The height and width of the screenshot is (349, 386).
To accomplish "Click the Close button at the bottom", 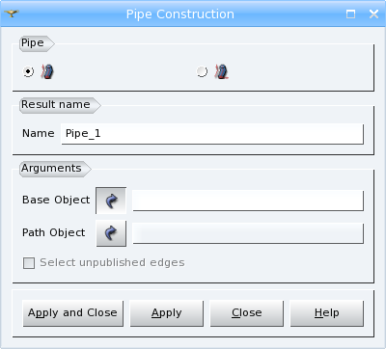I will pos(247,313).
